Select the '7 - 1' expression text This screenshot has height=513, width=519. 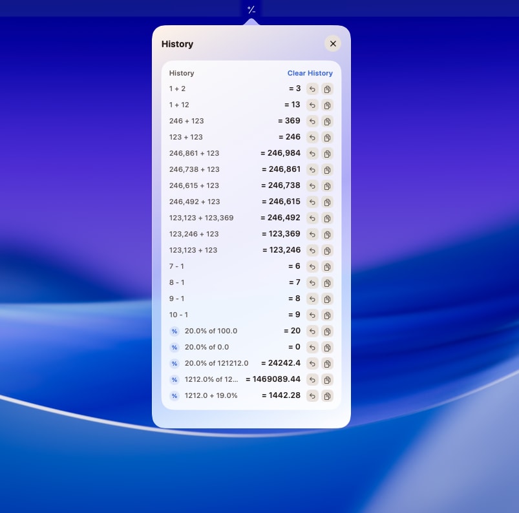pyautogui.click(x=176, y=266)
